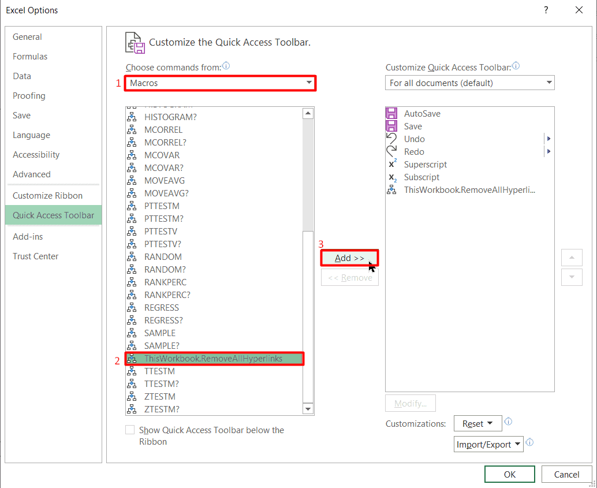Viewport: 597px width, 488px height.
Task: Click the Redo arrow icon
Action: pyautogui.click(x=391, y=152)
